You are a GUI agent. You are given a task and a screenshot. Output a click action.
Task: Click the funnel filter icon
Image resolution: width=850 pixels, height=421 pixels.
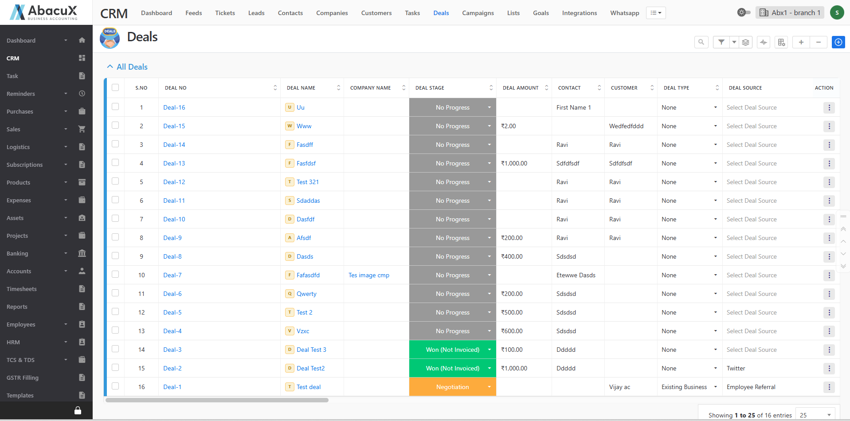[721, 42]
